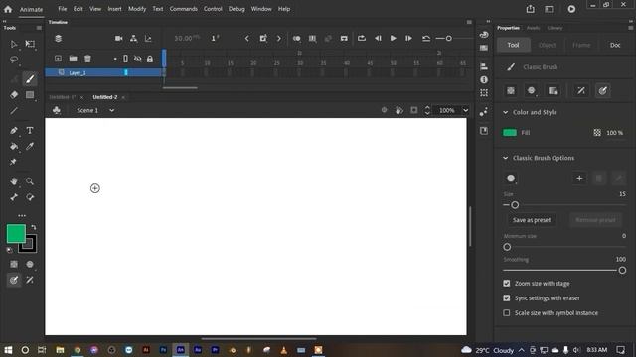Select the Paint Bucket tool
The height and width of the screenshot is (357, 636).
click(x=13, y=146)
